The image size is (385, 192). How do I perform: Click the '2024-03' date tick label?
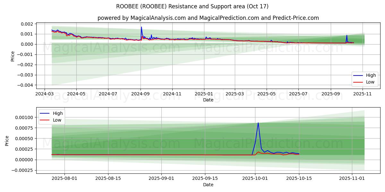(44, 94)
